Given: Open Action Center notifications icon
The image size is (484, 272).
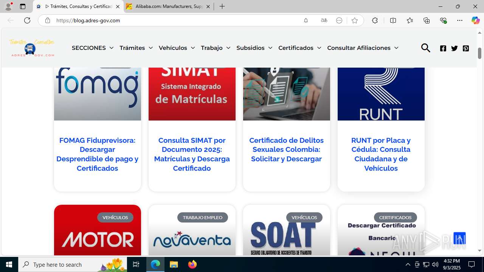Looking at the screenshot, I should [x=472, y=264].
